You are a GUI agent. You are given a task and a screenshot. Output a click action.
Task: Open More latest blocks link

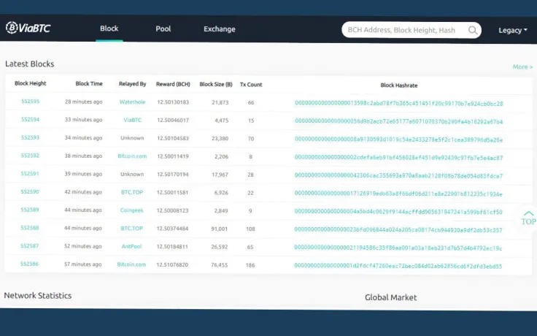pos(522,67)
